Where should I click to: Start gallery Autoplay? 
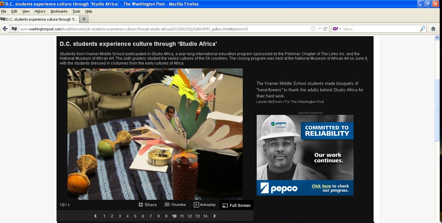[x=205, y=205]
